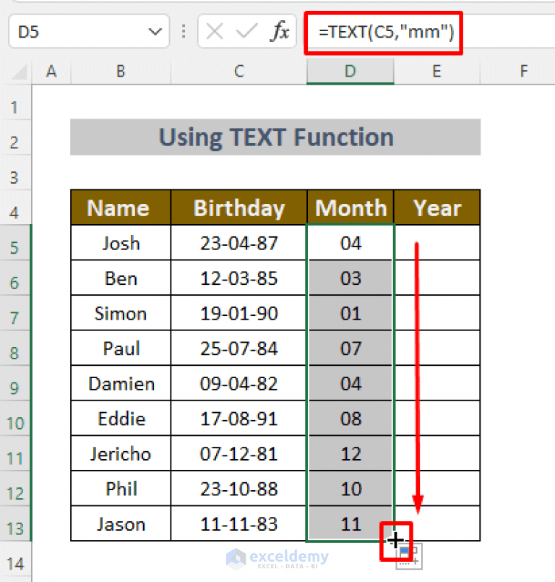Click the 'Name' header cell
The image size is (555, 582).
pyautogui.click(x=121, y=207)
